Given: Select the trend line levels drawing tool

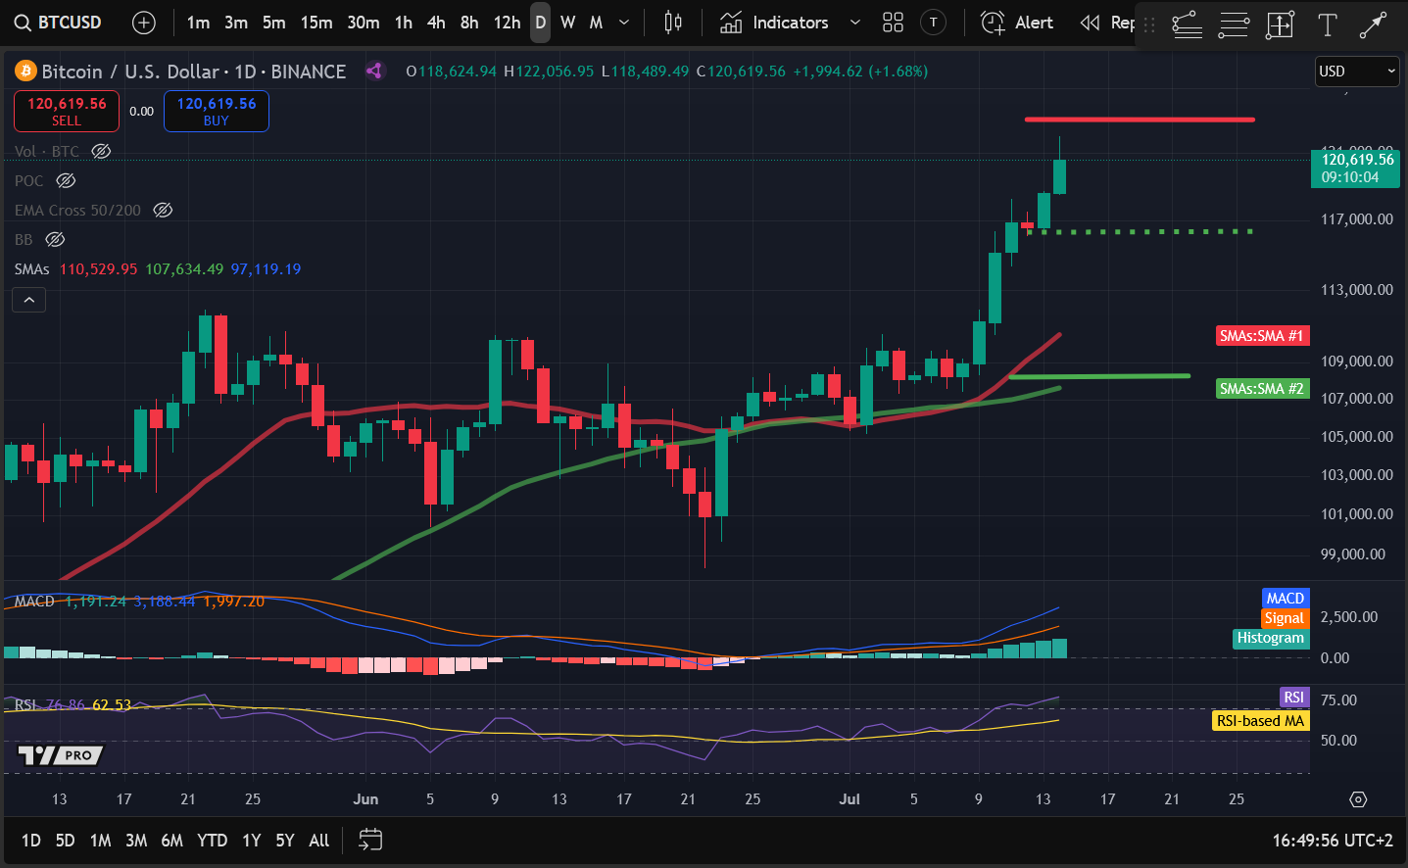Looking at the screenshot, I should (x=1187, y=24).
